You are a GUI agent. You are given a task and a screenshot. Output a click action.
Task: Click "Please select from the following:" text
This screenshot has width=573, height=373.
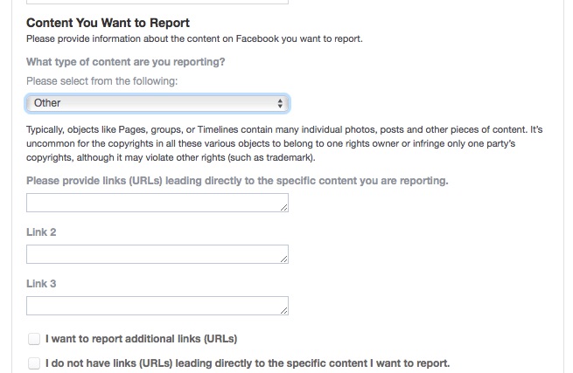tap(102, 81)
